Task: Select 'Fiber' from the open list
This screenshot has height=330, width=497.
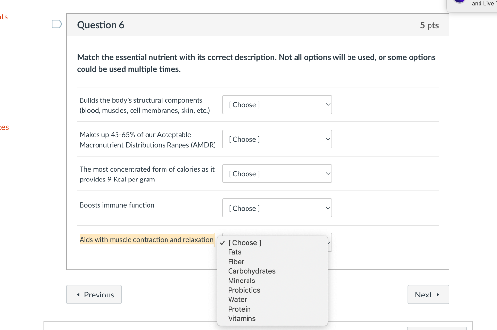Action: click(x=236, y=262)
